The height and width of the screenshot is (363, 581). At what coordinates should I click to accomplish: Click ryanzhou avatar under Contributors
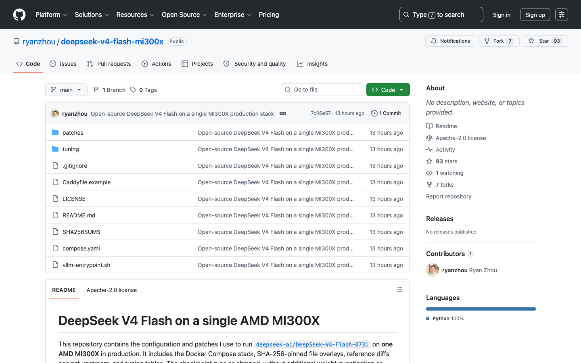(433, 270)
